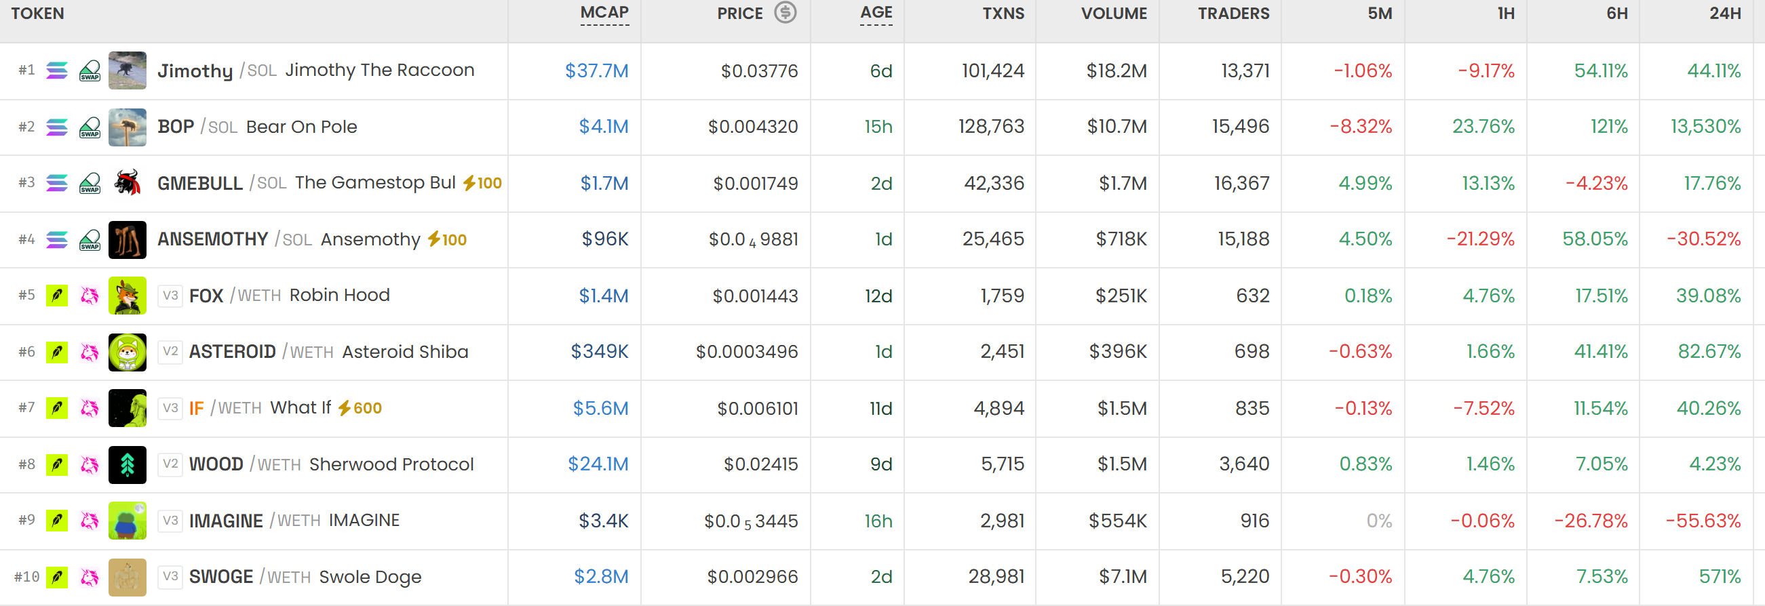Open the Bear On Pole token image
The width and height of the screenshot is (1765, 606).
tap(128, 127)
